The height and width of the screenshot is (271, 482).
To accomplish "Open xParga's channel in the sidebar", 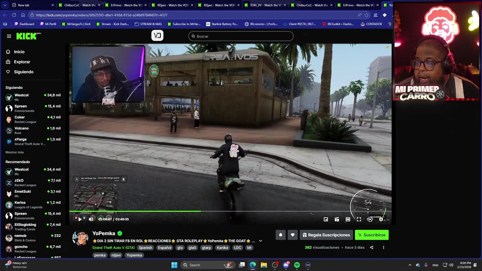I will (33, 142).
